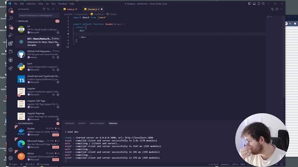298x167 pixels.
Task: Collapse the INSTALLED extensions section
Action: (x=23, y=21)
